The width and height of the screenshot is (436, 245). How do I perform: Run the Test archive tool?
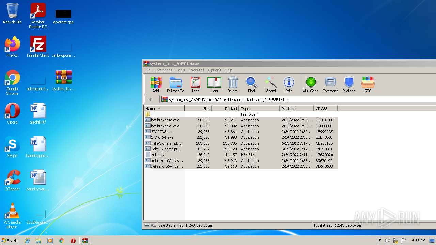tap(195, 84)
